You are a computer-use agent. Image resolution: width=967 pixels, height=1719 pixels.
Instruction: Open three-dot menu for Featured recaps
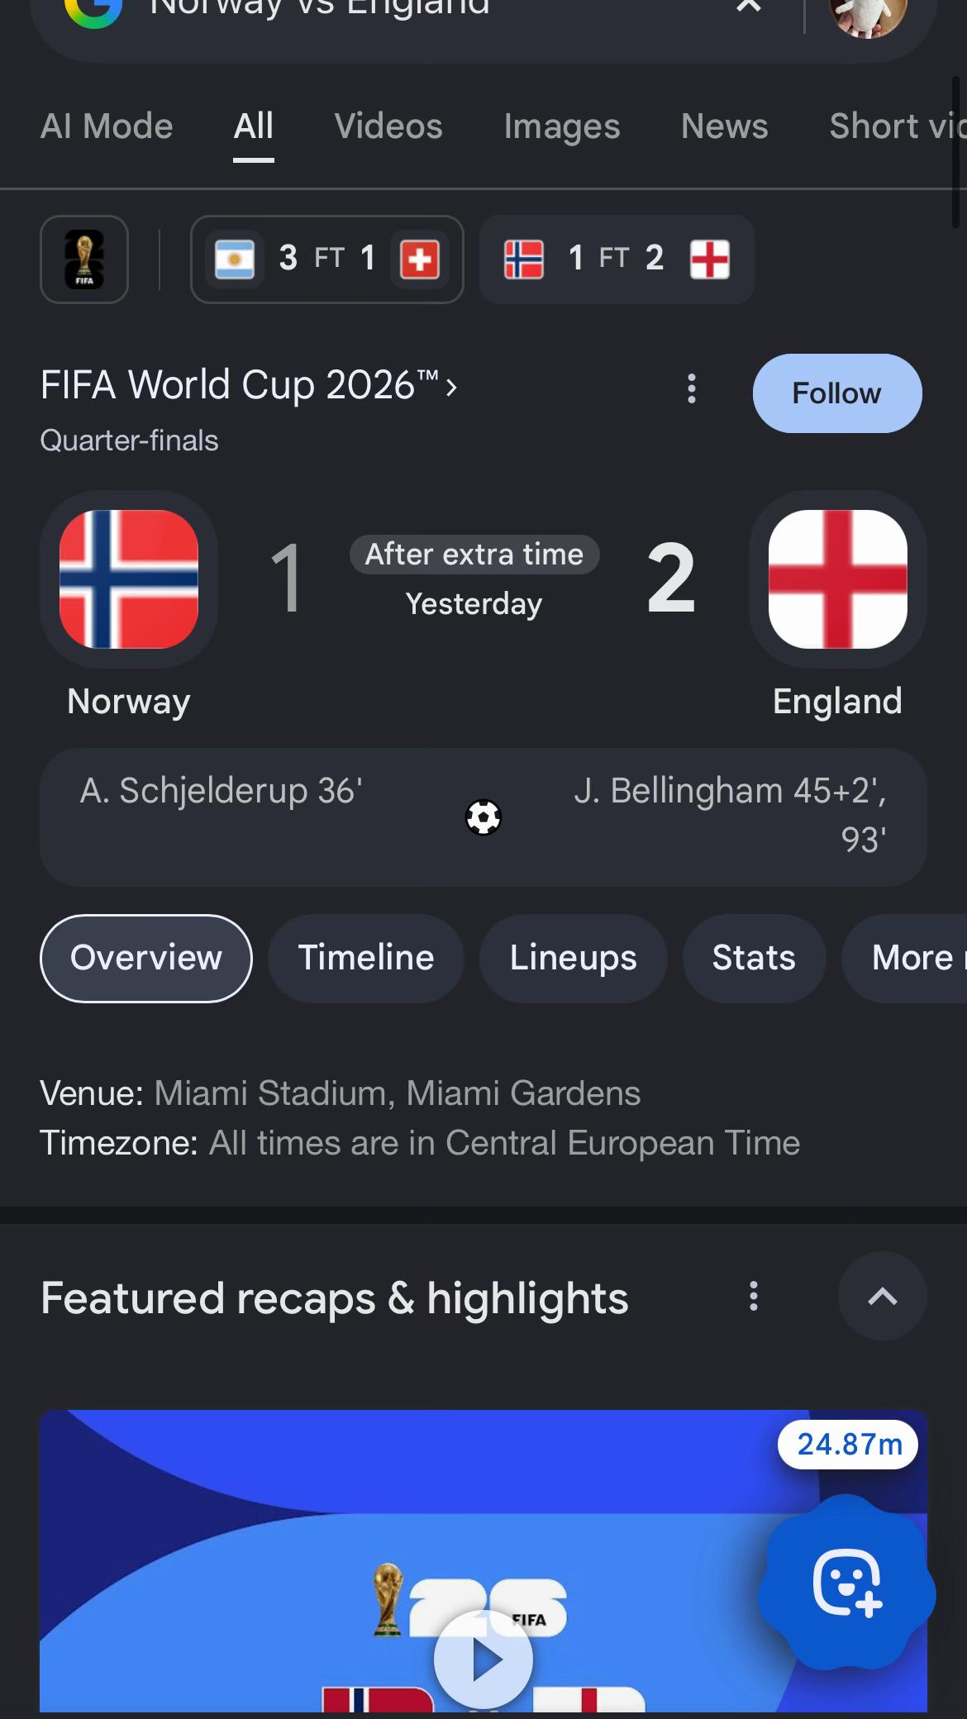tap(753, 1297)
